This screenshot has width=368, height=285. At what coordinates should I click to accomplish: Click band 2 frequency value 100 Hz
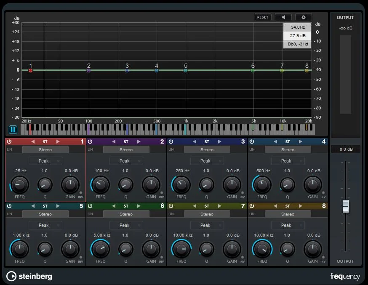[x=101, y=171]
